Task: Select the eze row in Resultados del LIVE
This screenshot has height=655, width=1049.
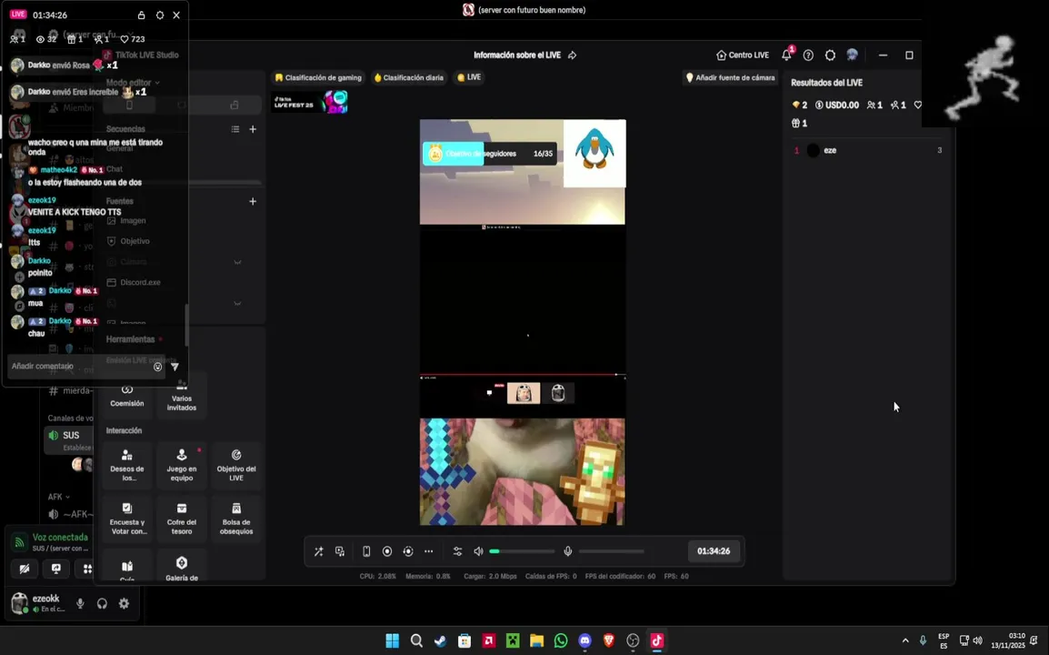Action: [868, 150]
